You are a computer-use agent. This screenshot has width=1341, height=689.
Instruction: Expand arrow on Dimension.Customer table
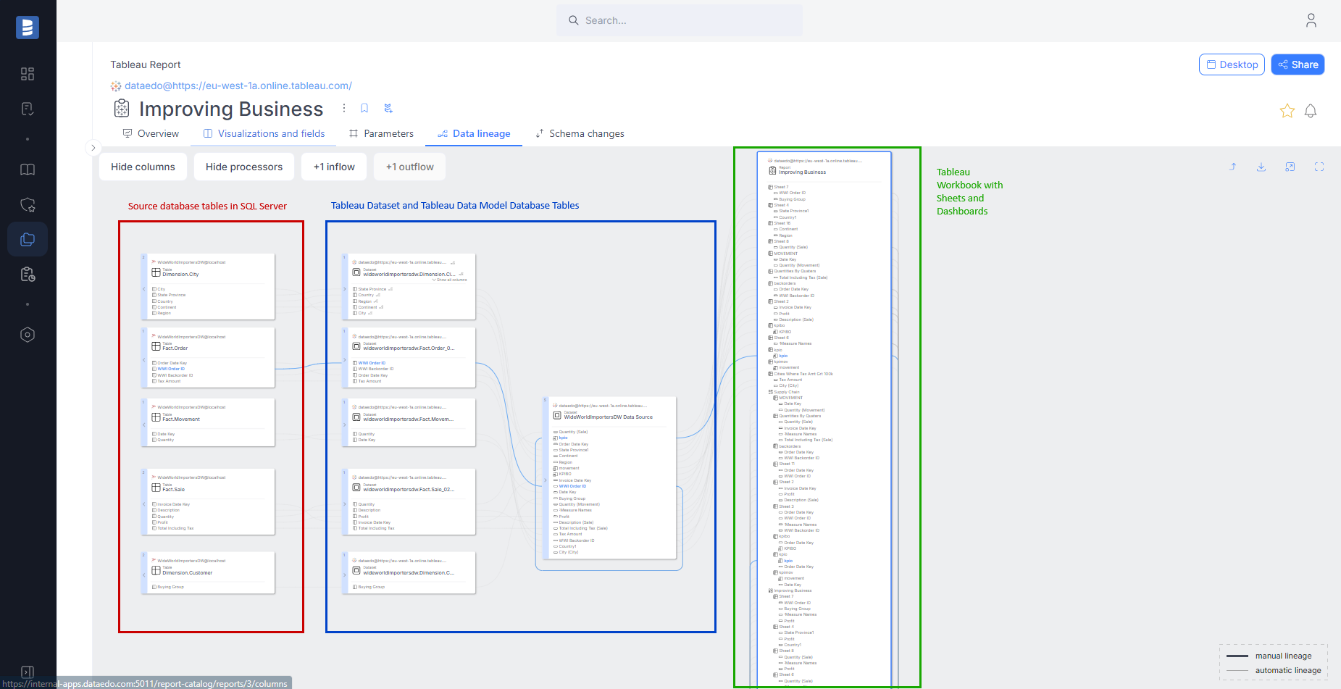point(143,575)
